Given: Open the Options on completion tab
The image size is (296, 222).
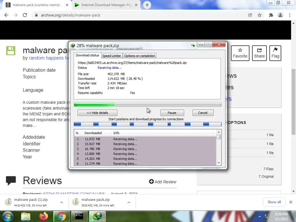Looking at the screenshot, I should pyautogui.click(x=140, y=56).
